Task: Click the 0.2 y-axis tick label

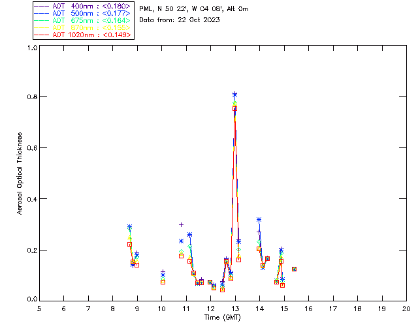Action: click(32, 250)
